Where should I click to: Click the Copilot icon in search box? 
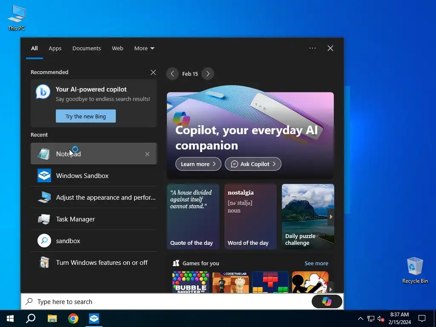[327, 301]
